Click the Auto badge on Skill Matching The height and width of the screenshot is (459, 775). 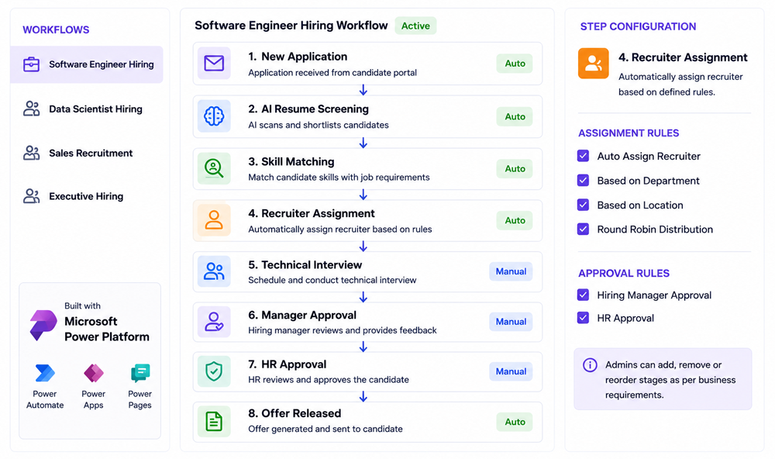[x=515, y=169]
